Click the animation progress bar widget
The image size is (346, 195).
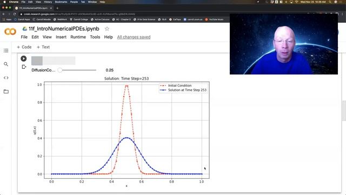point(53,61)
